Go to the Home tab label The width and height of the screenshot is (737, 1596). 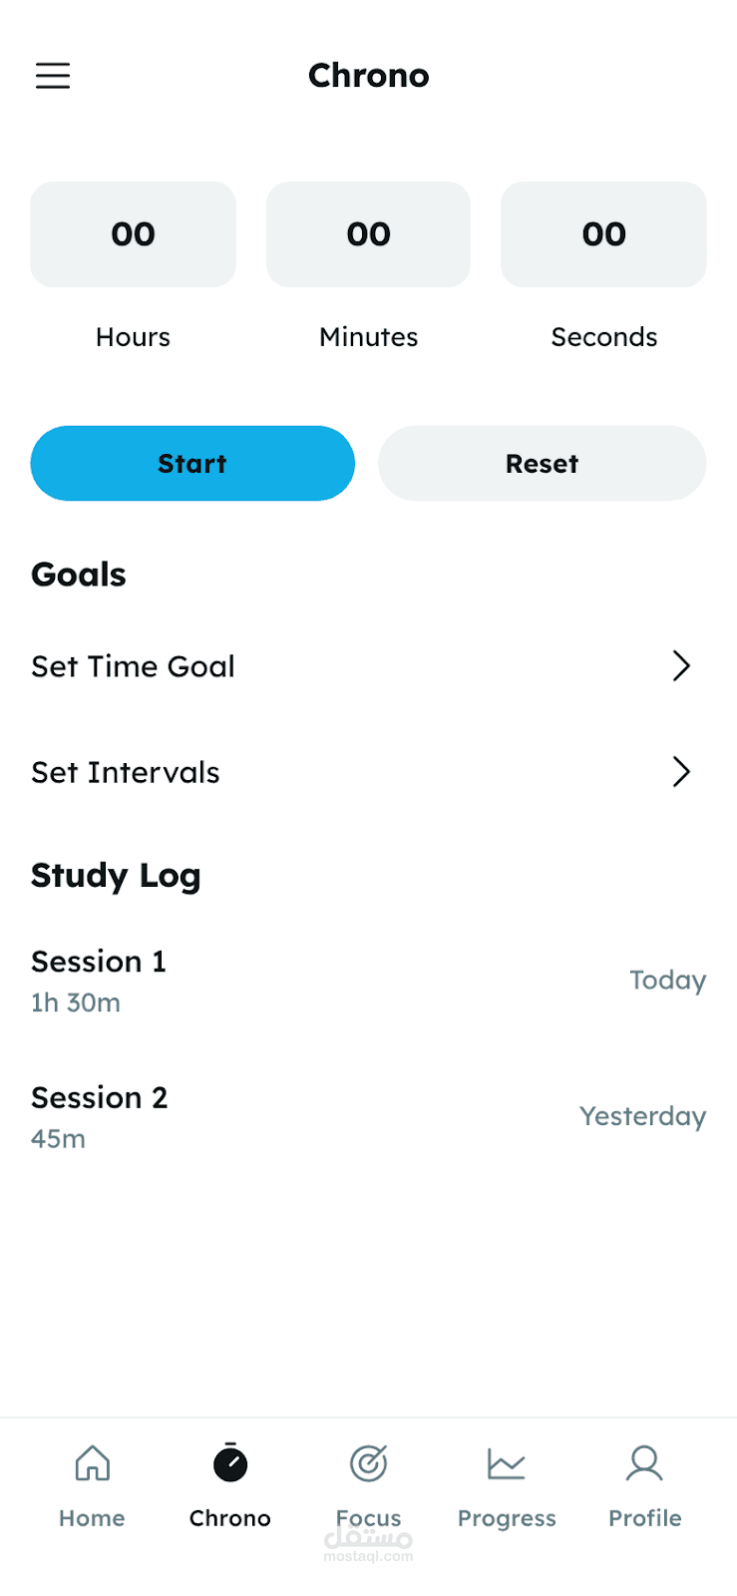tap(92, 1518)
